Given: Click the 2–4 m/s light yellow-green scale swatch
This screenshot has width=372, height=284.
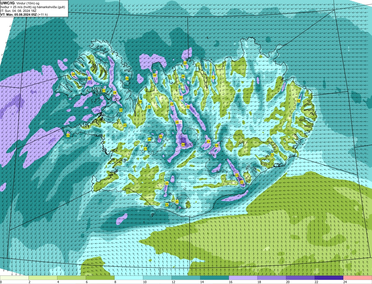Looking at the screenshot, I should point(43,278).
